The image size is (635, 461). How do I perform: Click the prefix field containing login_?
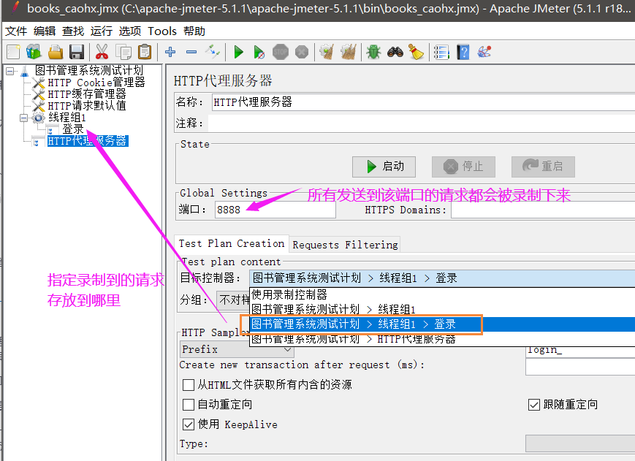580,351
